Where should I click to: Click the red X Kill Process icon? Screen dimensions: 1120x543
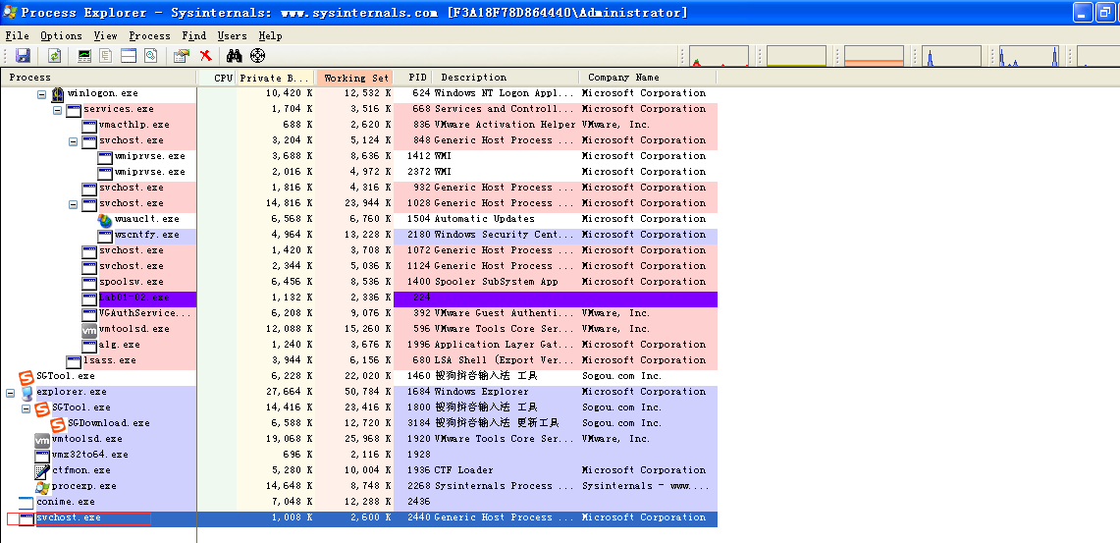click(205, 56)
